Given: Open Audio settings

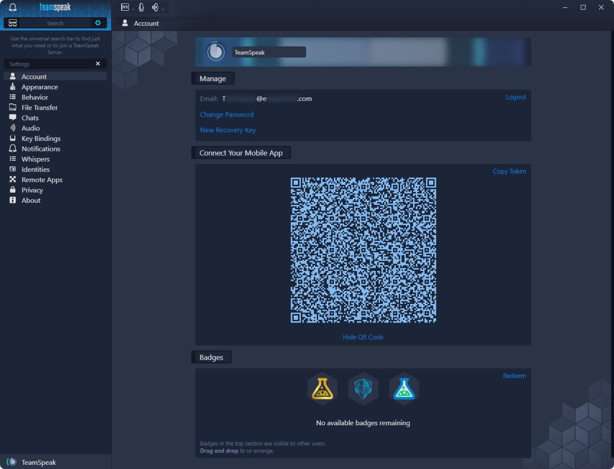Looking at the screenshot, I should [55, 128].
